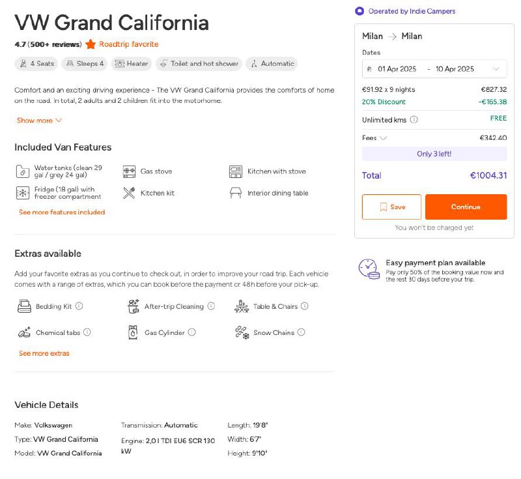521x479 pixels.
Task: Open the Snow Chains info icon
Action: coord(301,332)
